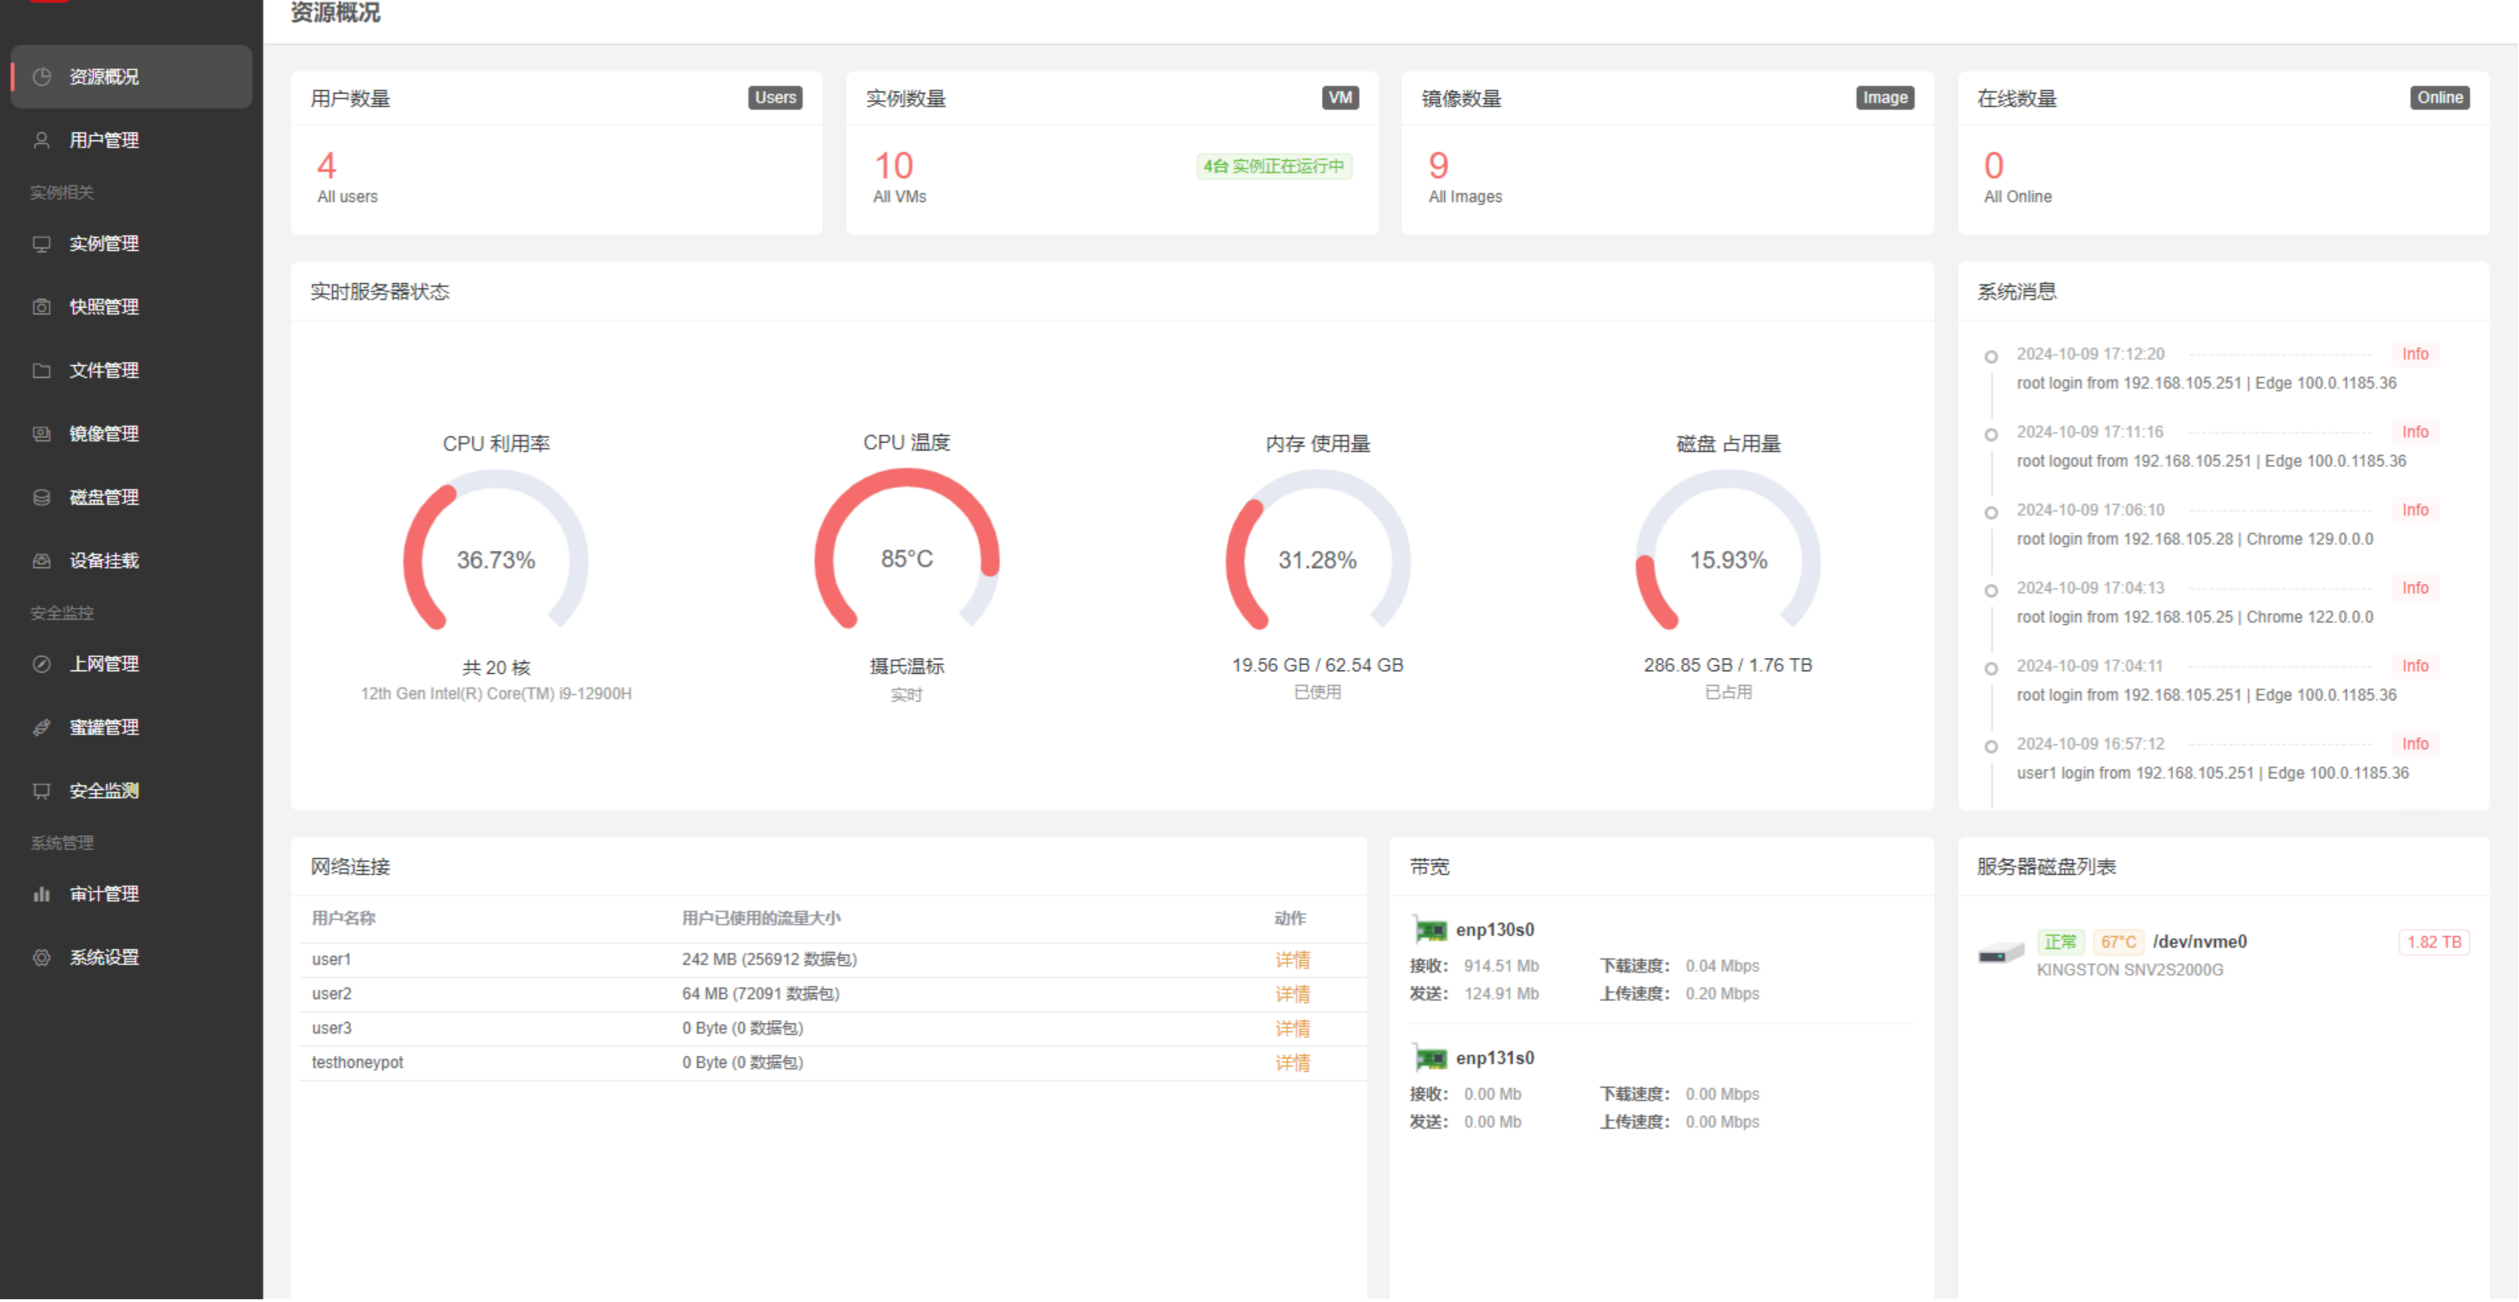Click the 审计管理 bar chart icon
The image size is (2519, 1302).
[41, 894]
